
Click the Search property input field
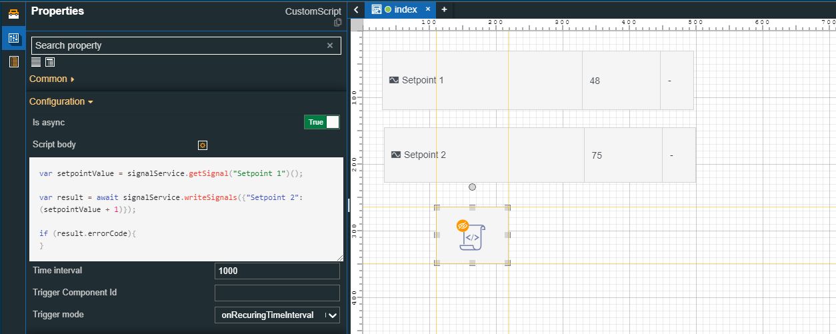tap(186, 45)
